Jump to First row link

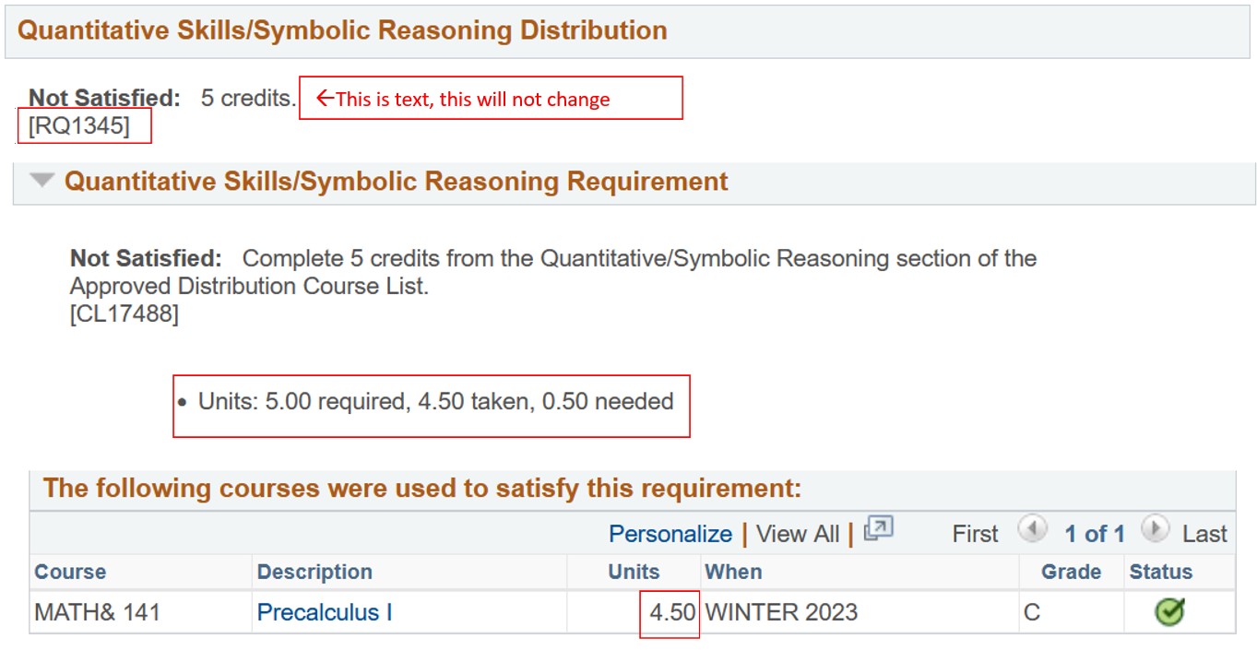(975, 534)
